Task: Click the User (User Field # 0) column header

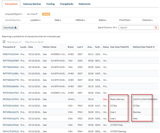Action: (120, 47)
